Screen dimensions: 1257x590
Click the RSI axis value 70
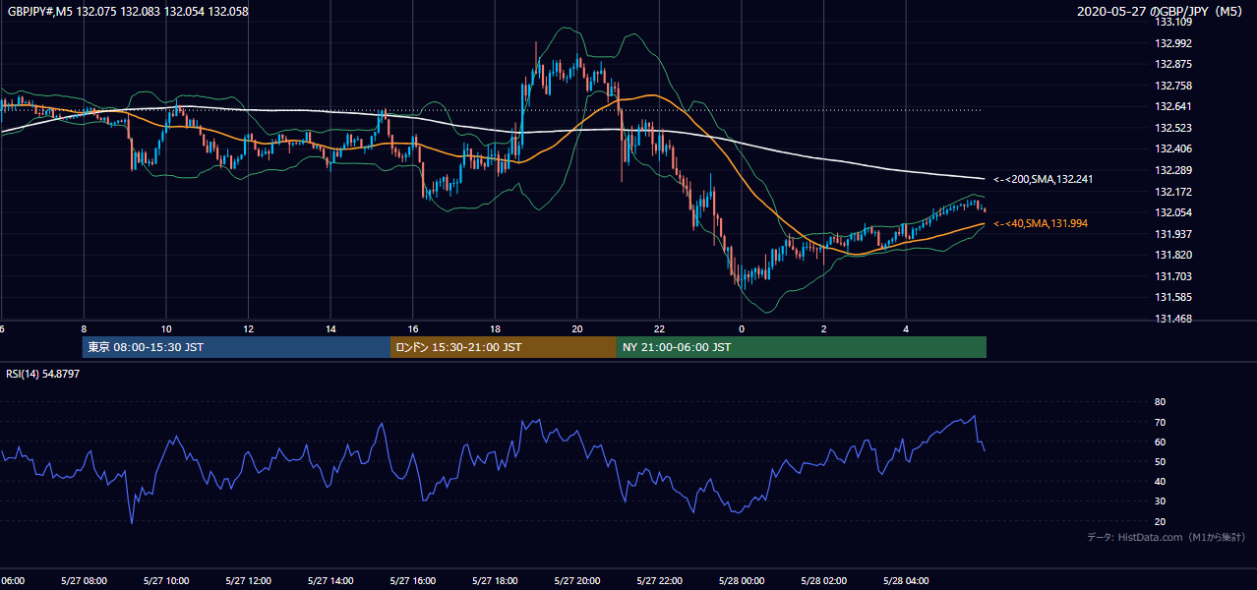(1160, 422)
